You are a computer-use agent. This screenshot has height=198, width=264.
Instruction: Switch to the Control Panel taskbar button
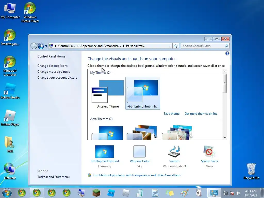coord(214,193)
